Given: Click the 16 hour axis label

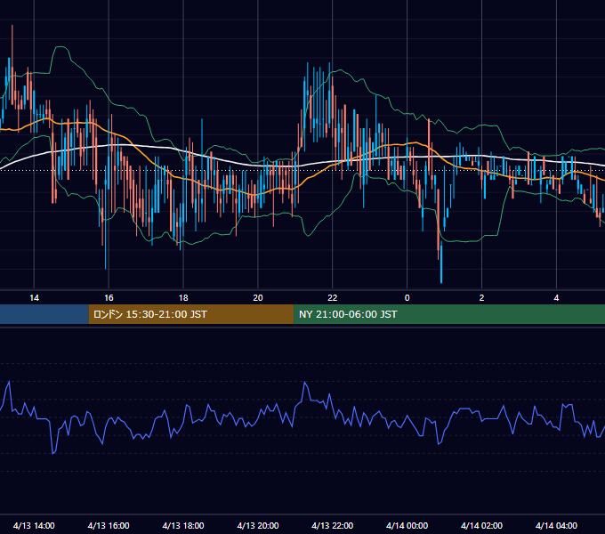Looking at the screenshot, I should (x=109, y=298).
